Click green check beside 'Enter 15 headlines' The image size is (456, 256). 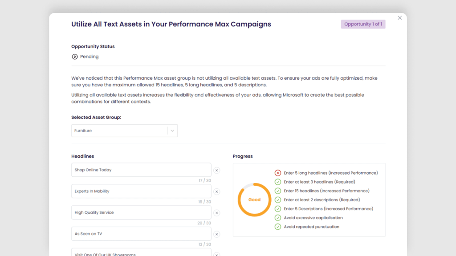pos(278,191)
